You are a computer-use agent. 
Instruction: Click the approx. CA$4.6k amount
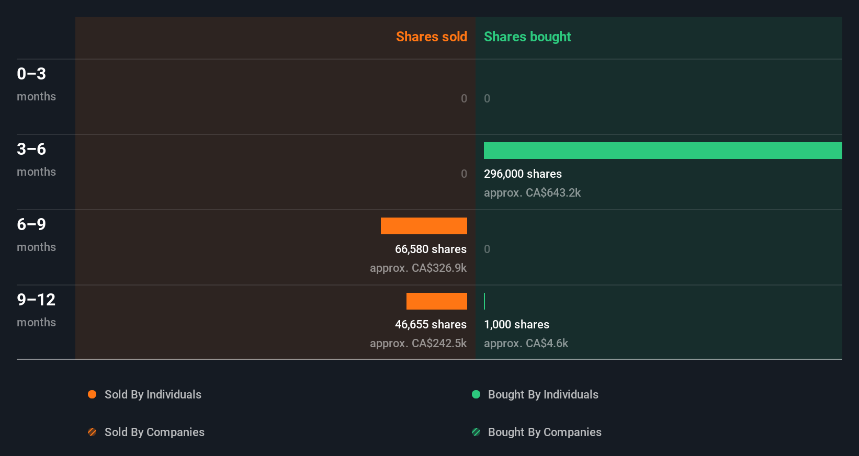(x=526, y=344)
